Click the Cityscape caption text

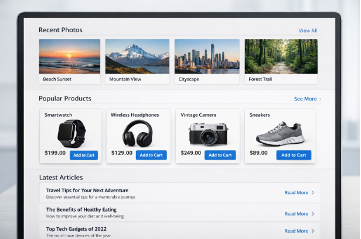(189, 79)
